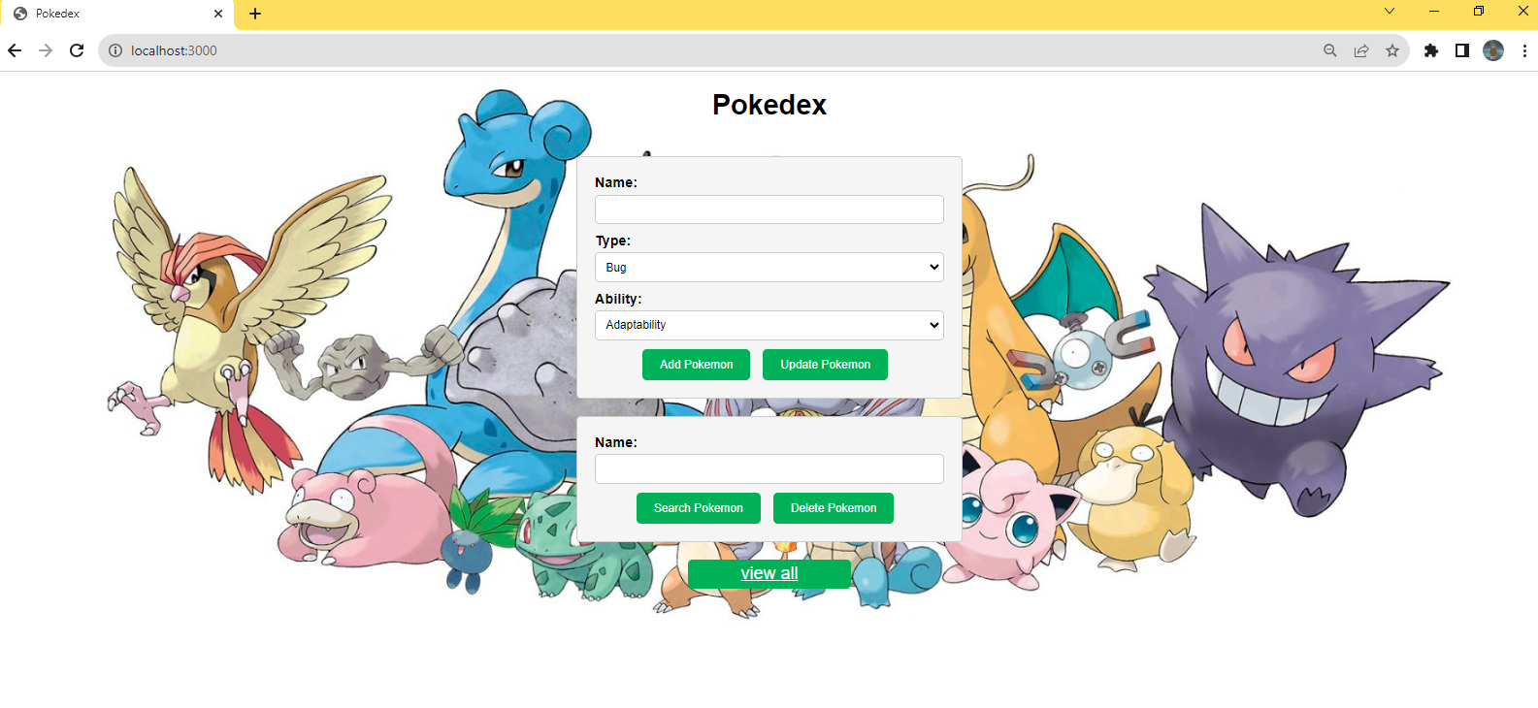
Task: Open the Type dropdown showing Bug
Action: [x=769, y=268]
